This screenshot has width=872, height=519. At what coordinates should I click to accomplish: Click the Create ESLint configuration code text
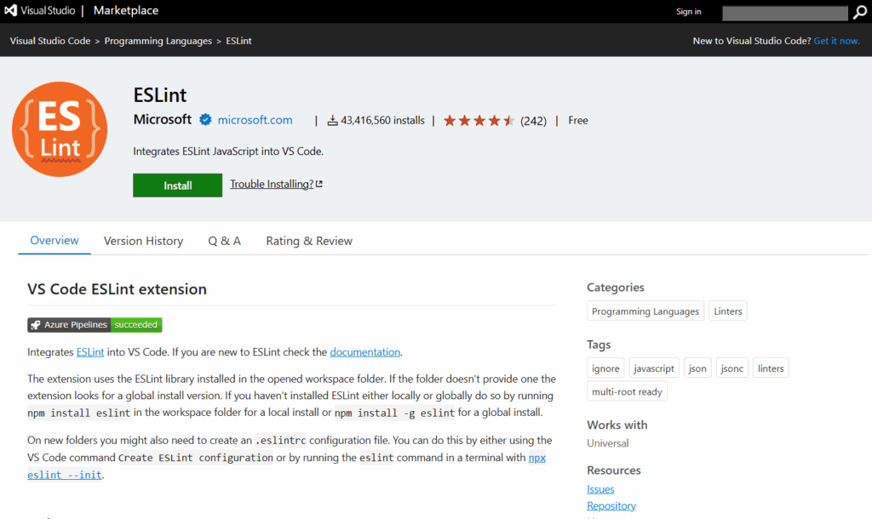(195, 458)
